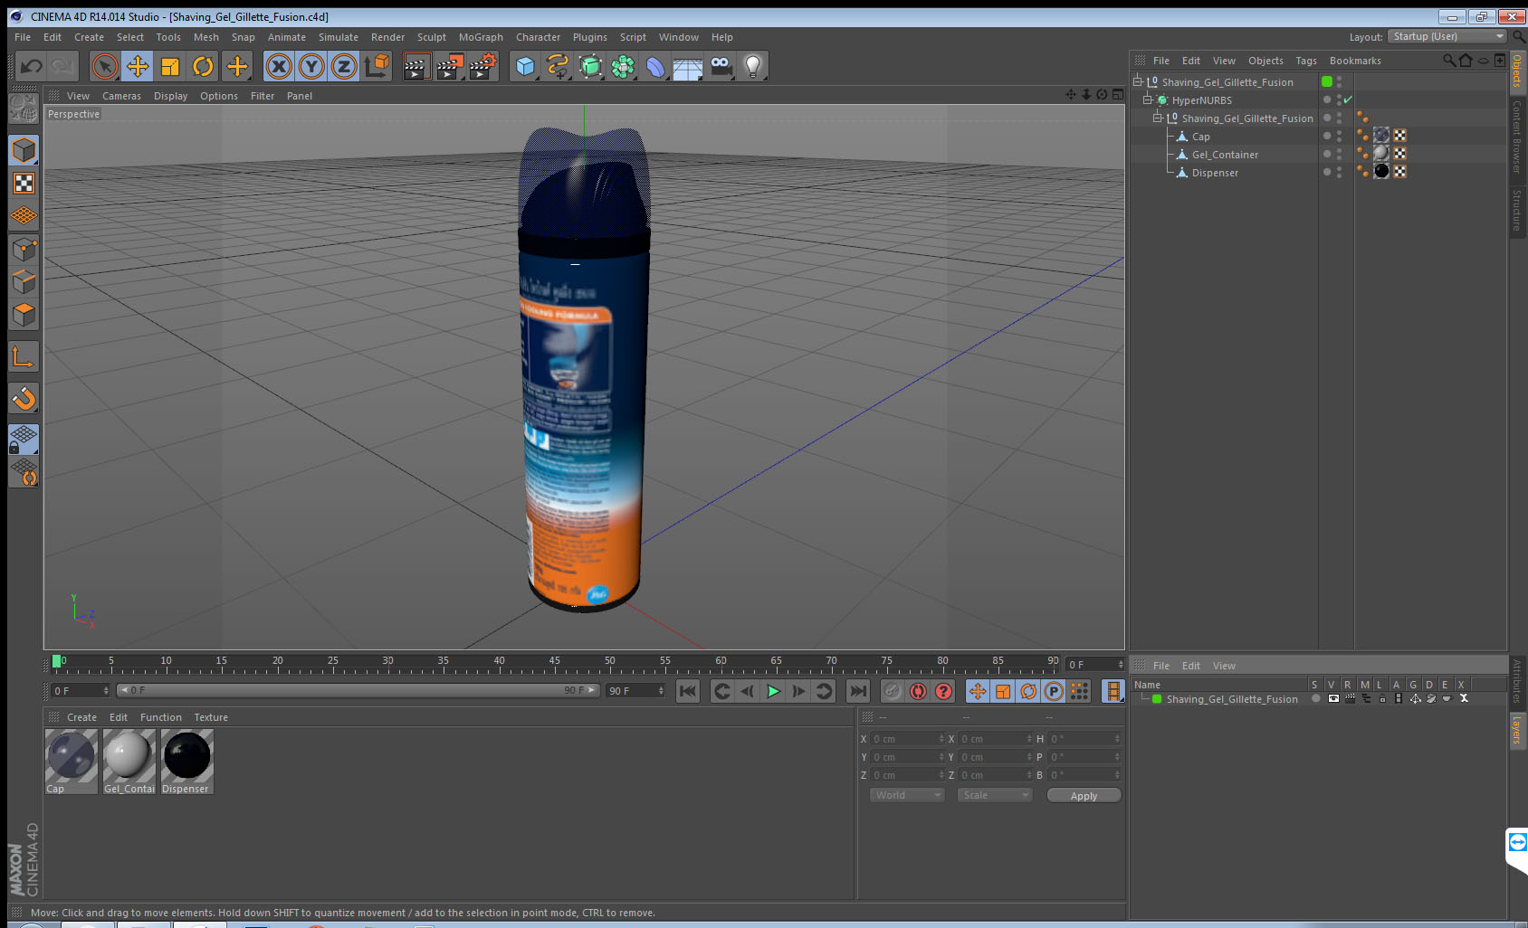Screen dimensions: 1528x928
Task: Open the Layout dropdown Startup (User)
Action: point(1447,36)
